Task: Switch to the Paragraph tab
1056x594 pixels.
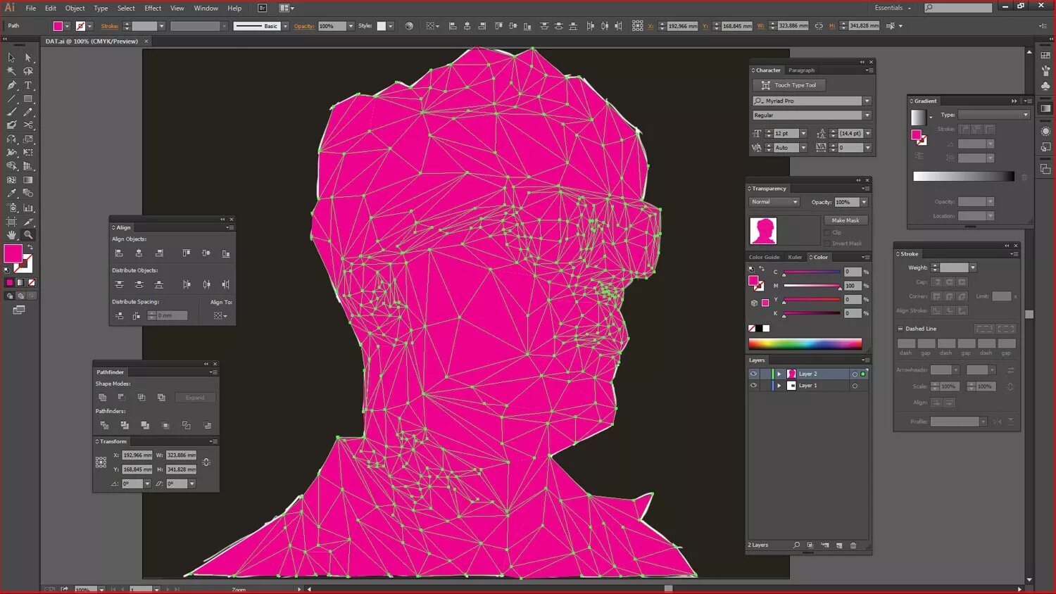Action: tap(802, 70)
